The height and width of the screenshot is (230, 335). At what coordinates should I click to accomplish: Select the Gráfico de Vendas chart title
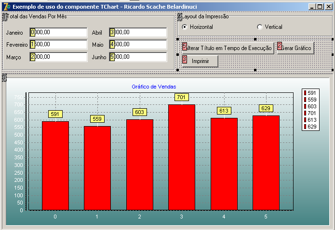click(153, 87)
